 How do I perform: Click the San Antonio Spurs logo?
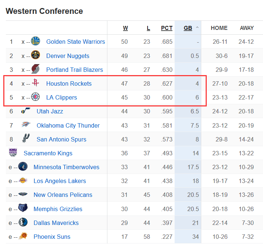(x=26, y=138)
